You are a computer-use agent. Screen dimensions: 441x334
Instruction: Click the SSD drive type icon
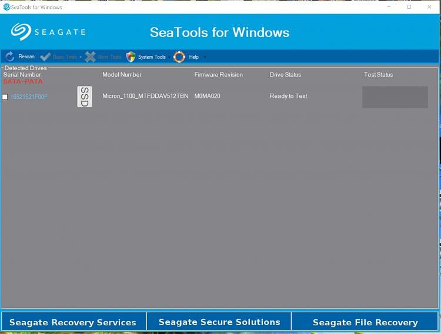85,97
